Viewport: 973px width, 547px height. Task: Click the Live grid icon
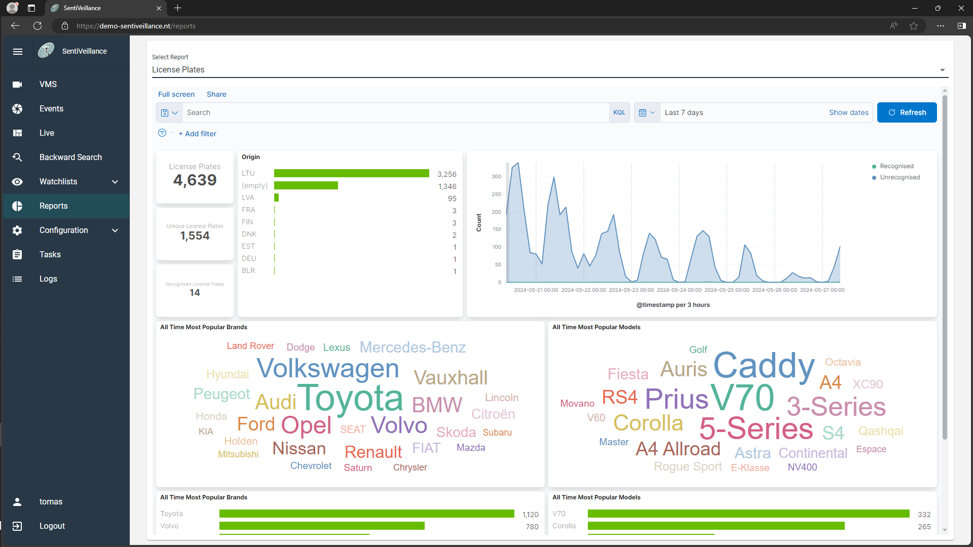coord(17,133)
